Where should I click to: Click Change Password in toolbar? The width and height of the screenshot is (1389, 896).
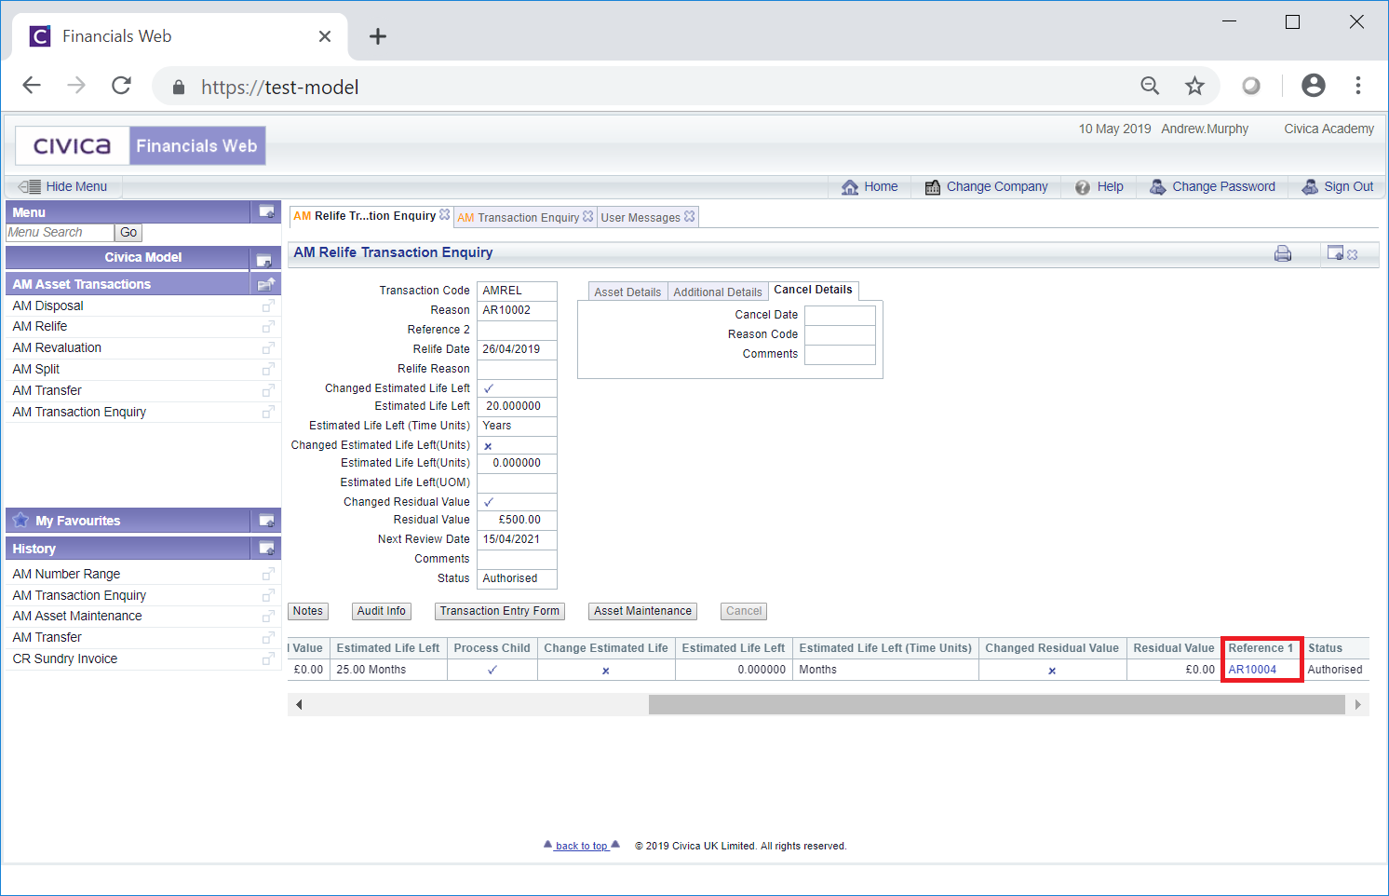tap(1212, 186)
